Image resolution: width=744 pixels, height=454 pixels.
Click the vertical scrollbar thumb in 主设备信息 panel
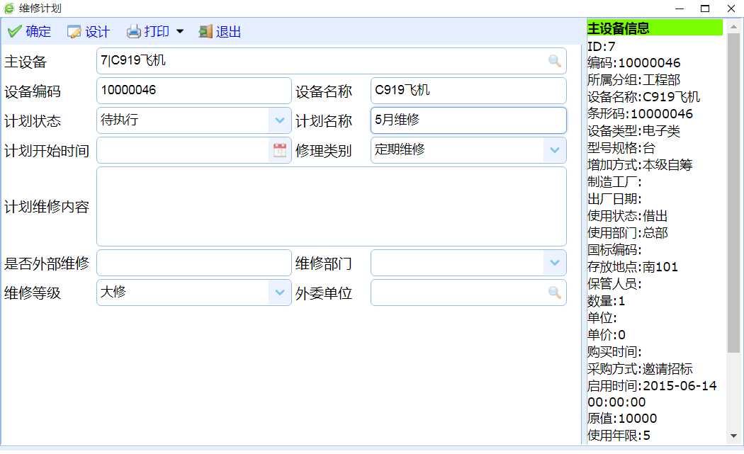pyautogui.click(x=733, y=193)
